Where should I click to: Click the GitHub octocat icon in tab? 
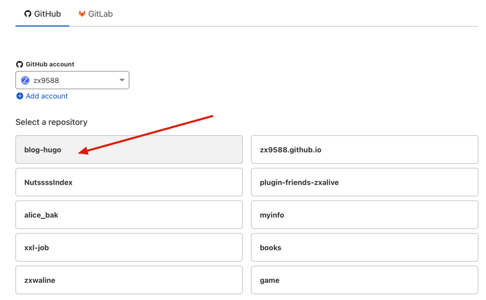pyautogui.click(x=28, y=14)
